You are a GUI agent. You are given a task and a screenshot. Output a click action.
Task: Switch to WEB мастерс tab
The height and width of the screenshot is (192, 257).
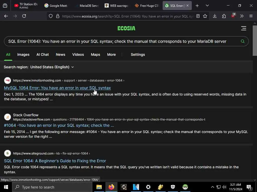[x=117, y=5]
